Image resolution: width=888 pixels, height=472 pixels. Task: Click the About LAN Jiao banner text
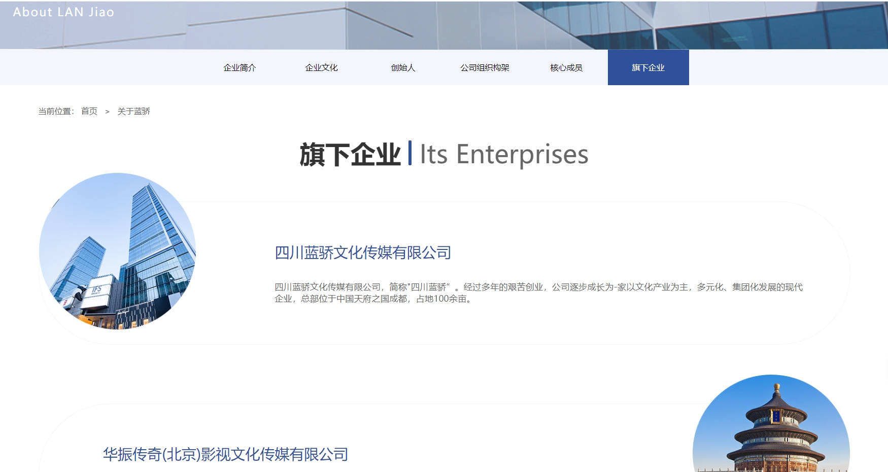click(x=63, y=12)
